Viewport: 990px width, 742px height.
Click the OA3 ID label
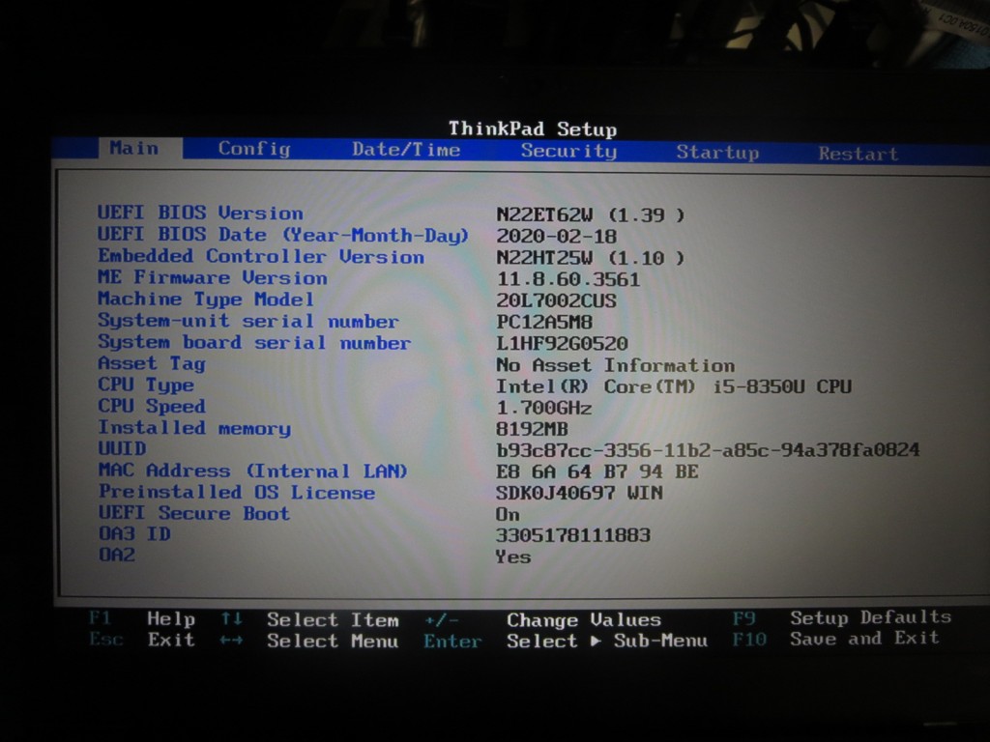134,533
